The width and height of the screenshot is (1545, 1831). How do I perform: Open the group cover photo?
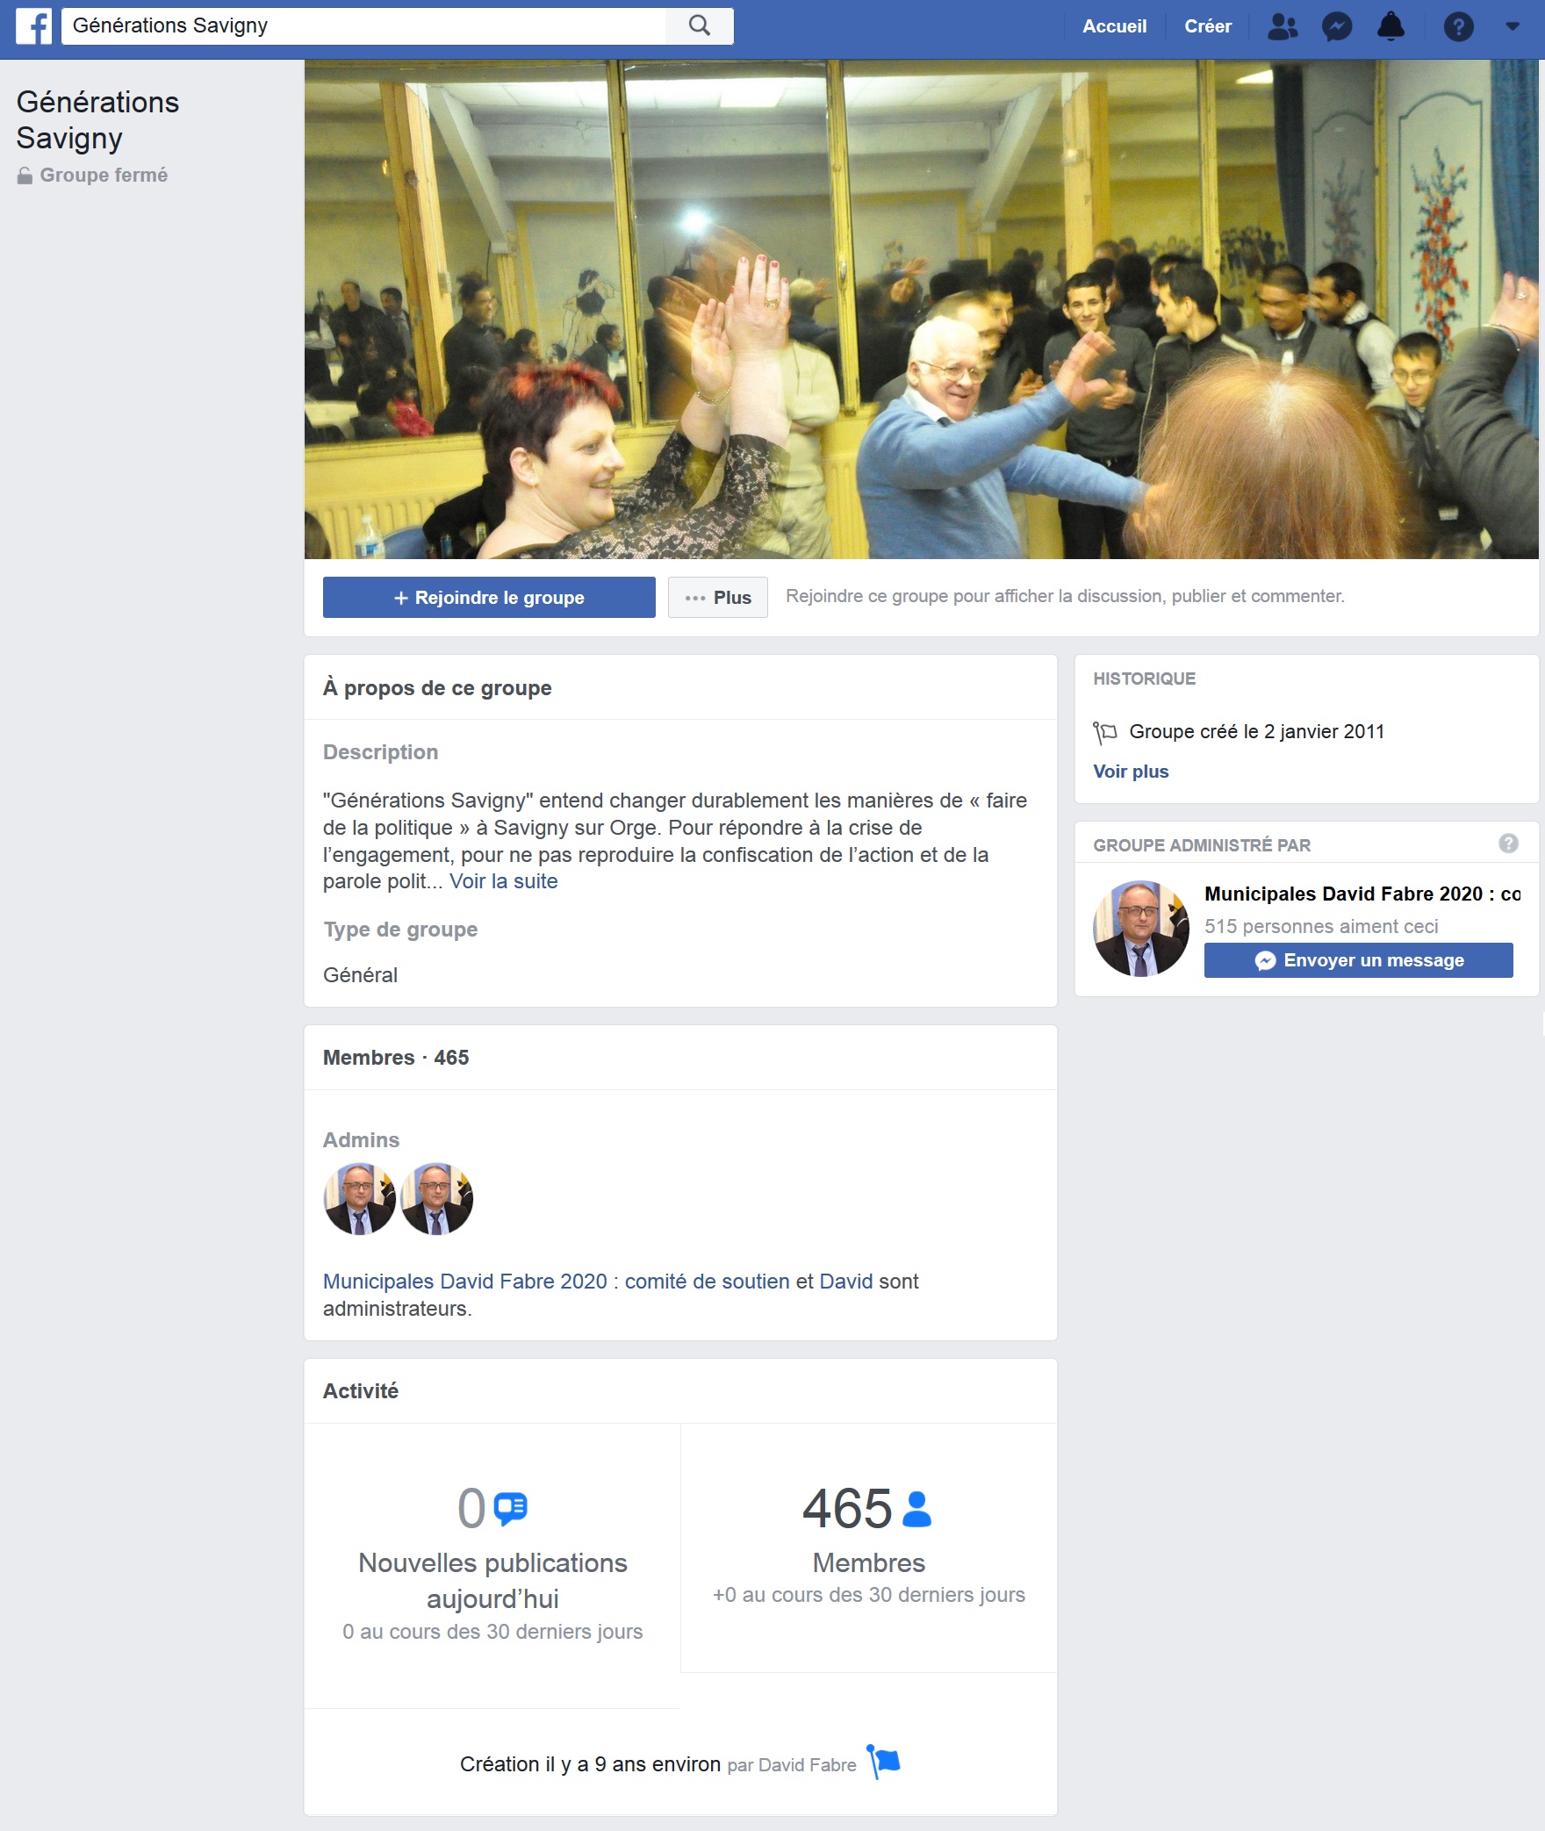coord(921,309)
